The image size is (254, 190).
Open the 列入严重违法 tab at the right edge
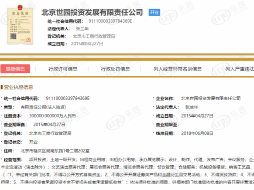click(x=240, y=69)
